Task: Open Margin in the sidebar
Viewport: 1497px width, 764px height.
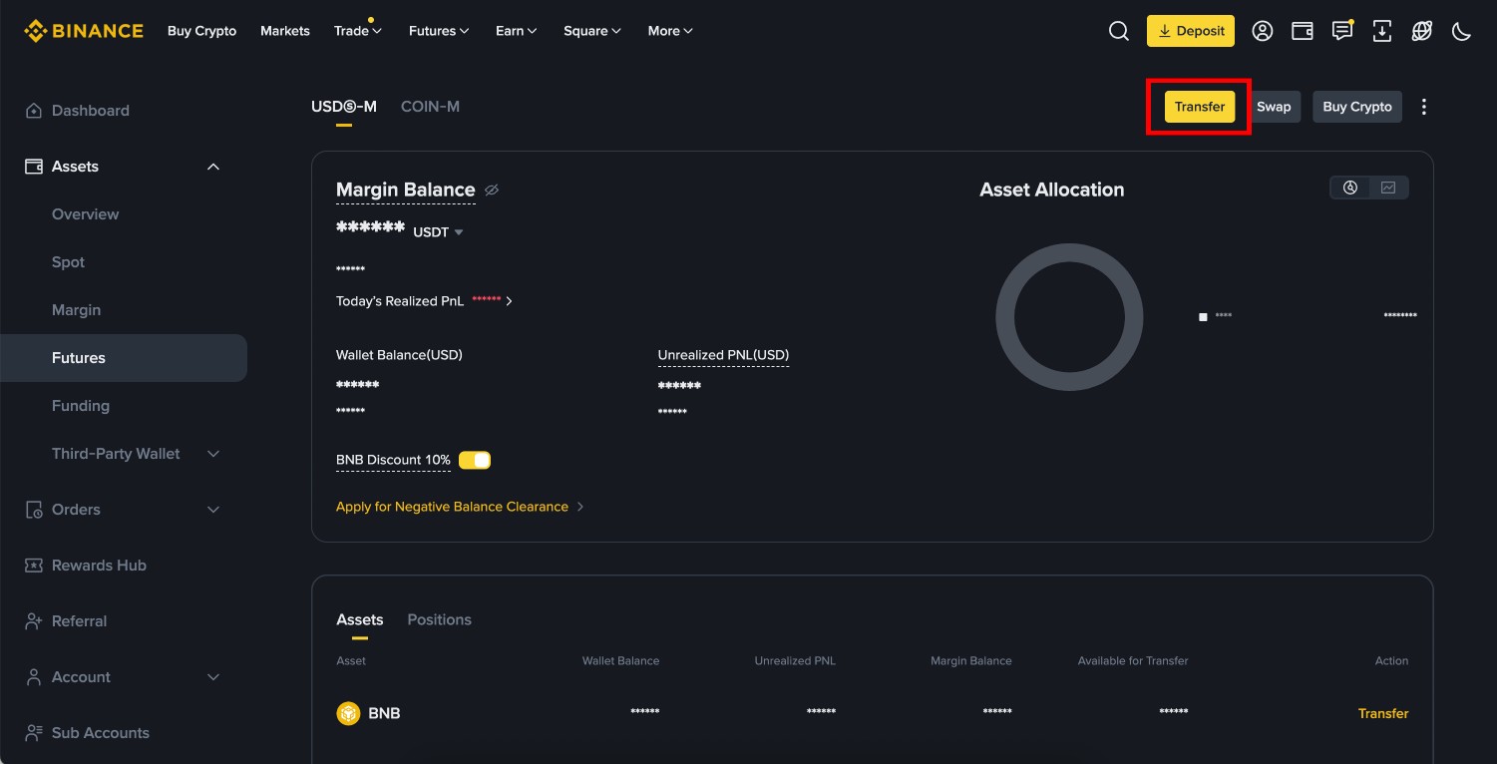Action: click(76, 310)
